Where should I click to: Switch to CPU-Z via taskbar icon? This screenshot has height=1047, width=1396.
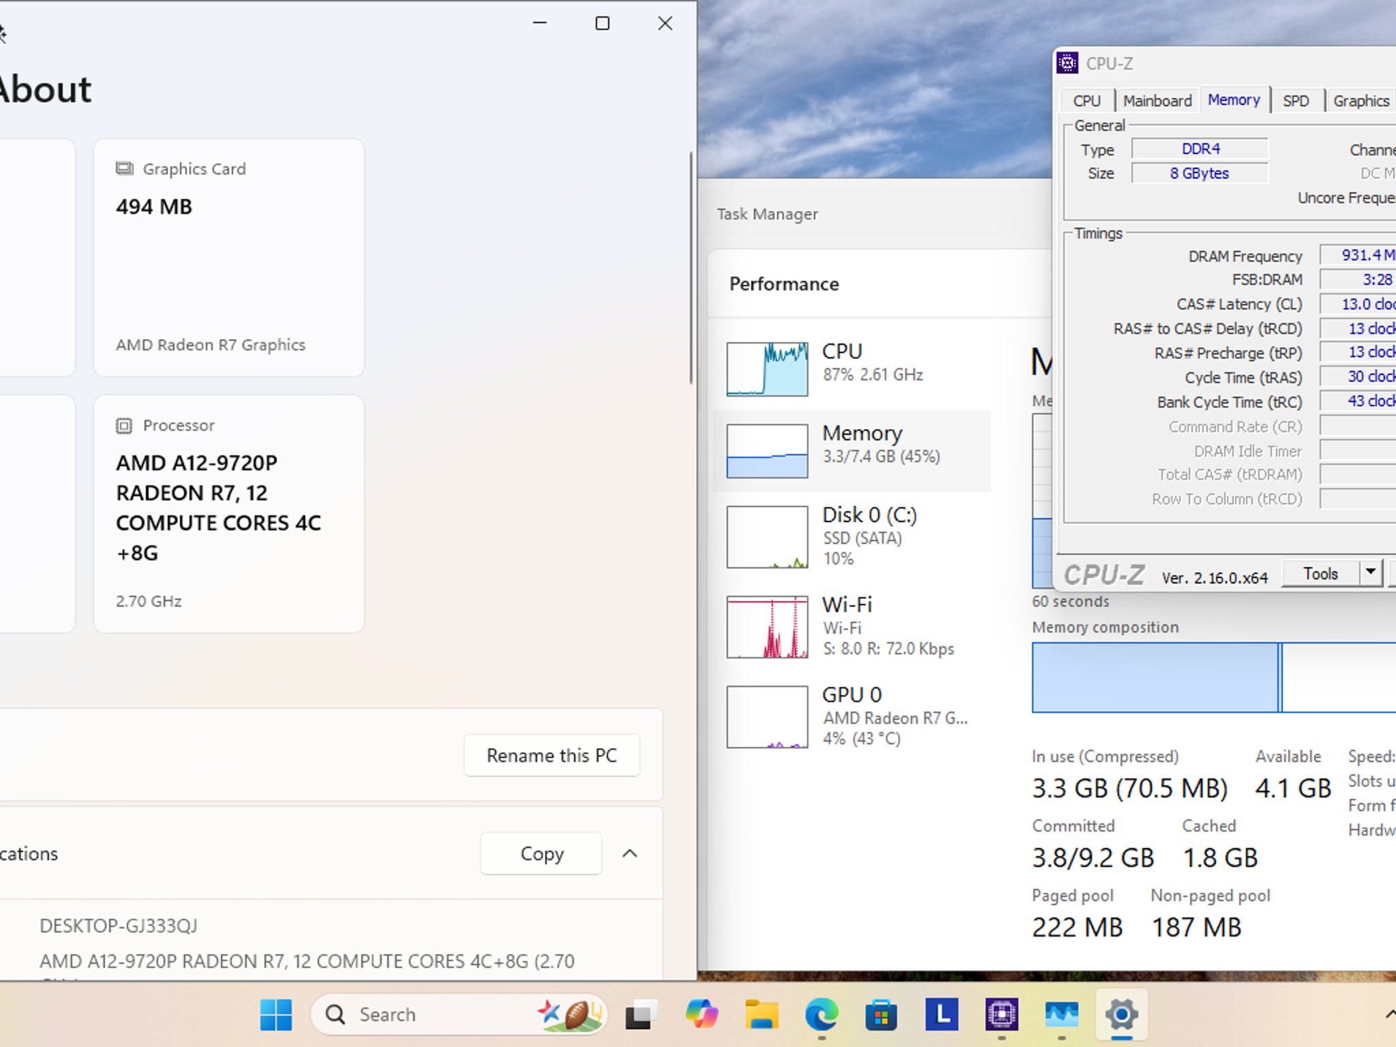[1001, 1015]
